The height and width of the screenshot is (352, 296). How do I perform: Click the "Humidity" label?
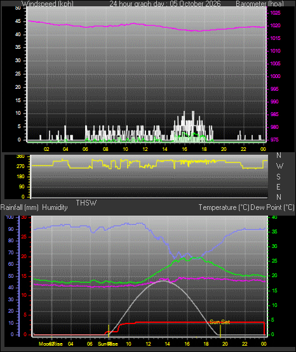click(x=55, y=207)
